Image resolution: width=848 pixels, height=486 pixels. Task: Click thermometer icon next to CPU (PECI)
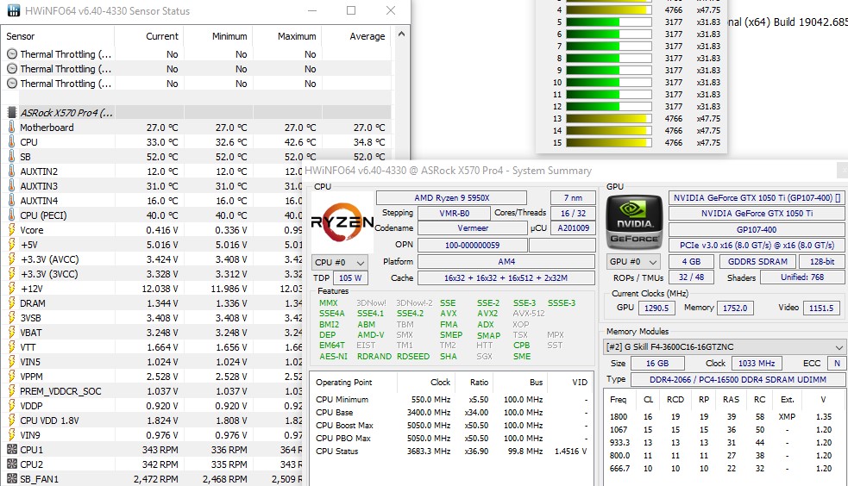point(11,215)
